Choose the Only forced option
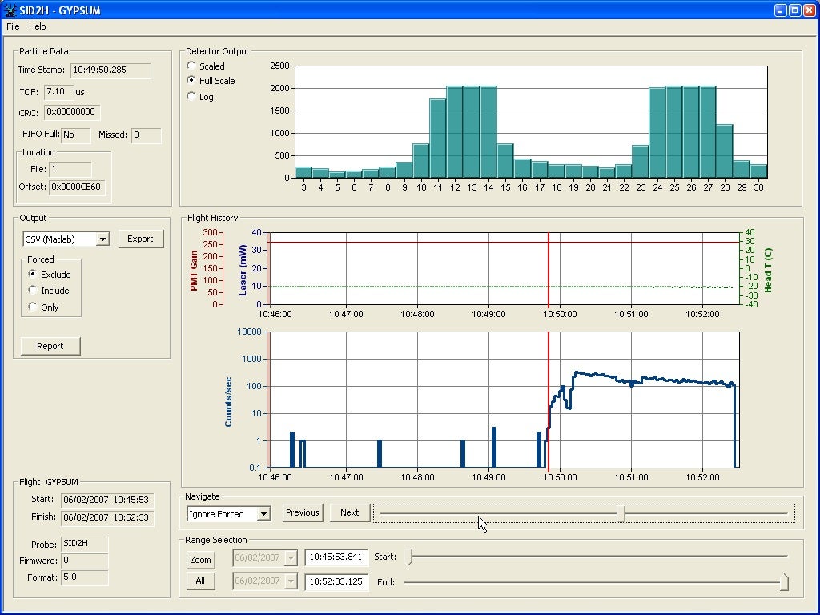Image resolution: width=820 pixels, height=615 pixels. pyautogui.click(x=33, y=307)
